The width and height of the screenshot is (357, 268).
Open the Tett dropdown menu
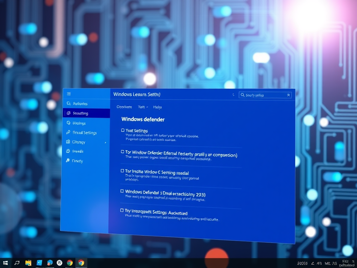143,107
